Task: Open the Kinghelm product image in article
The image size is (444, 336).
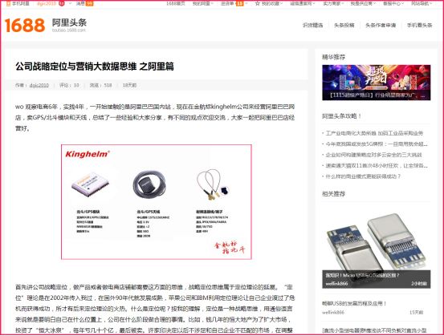Action: point(157,202)
